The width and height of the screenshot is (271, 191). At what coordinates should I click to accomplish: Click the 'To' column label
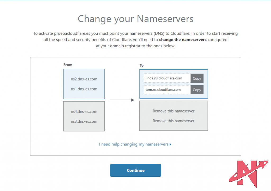pos(142,65)
